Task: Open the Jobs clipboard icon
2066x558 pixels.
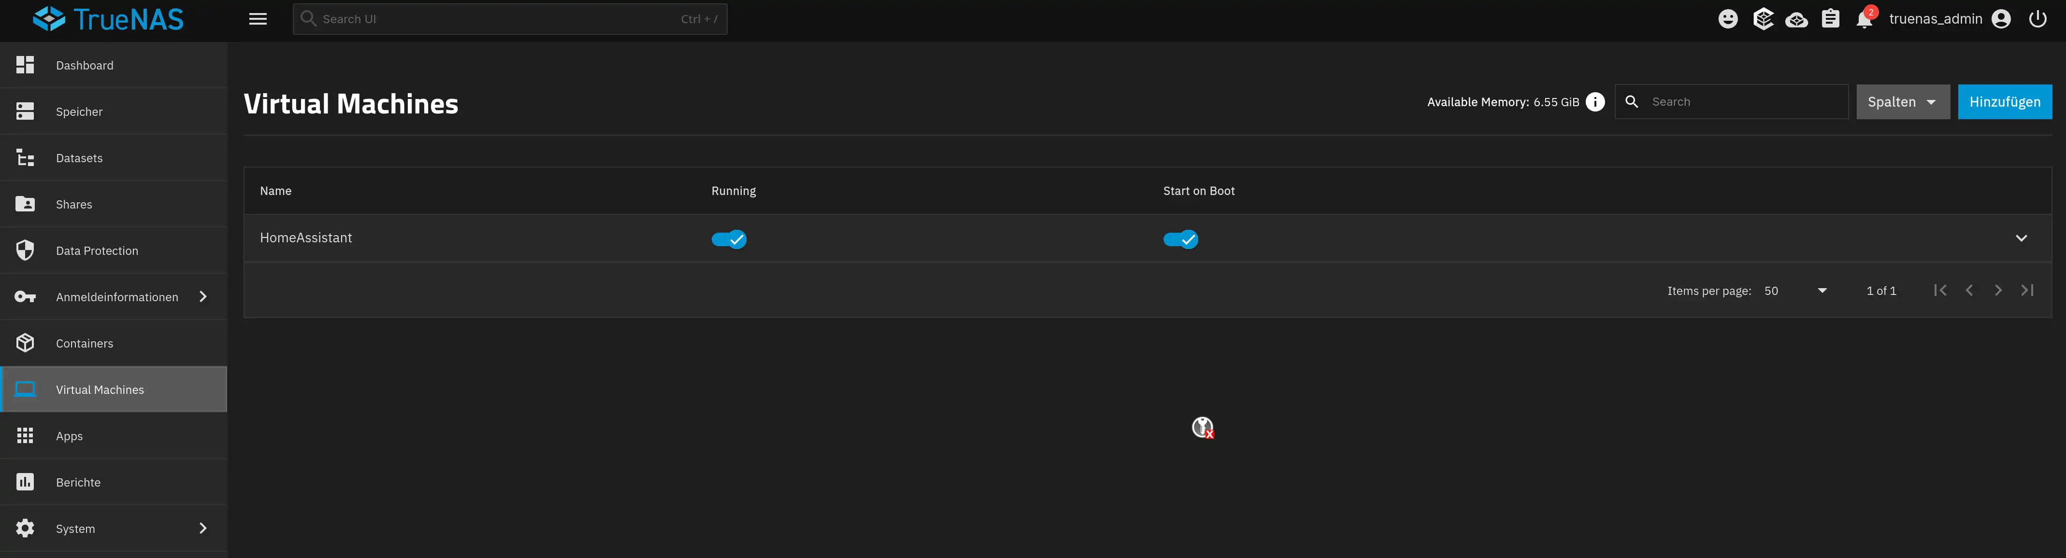Action: pos(1830,18)
